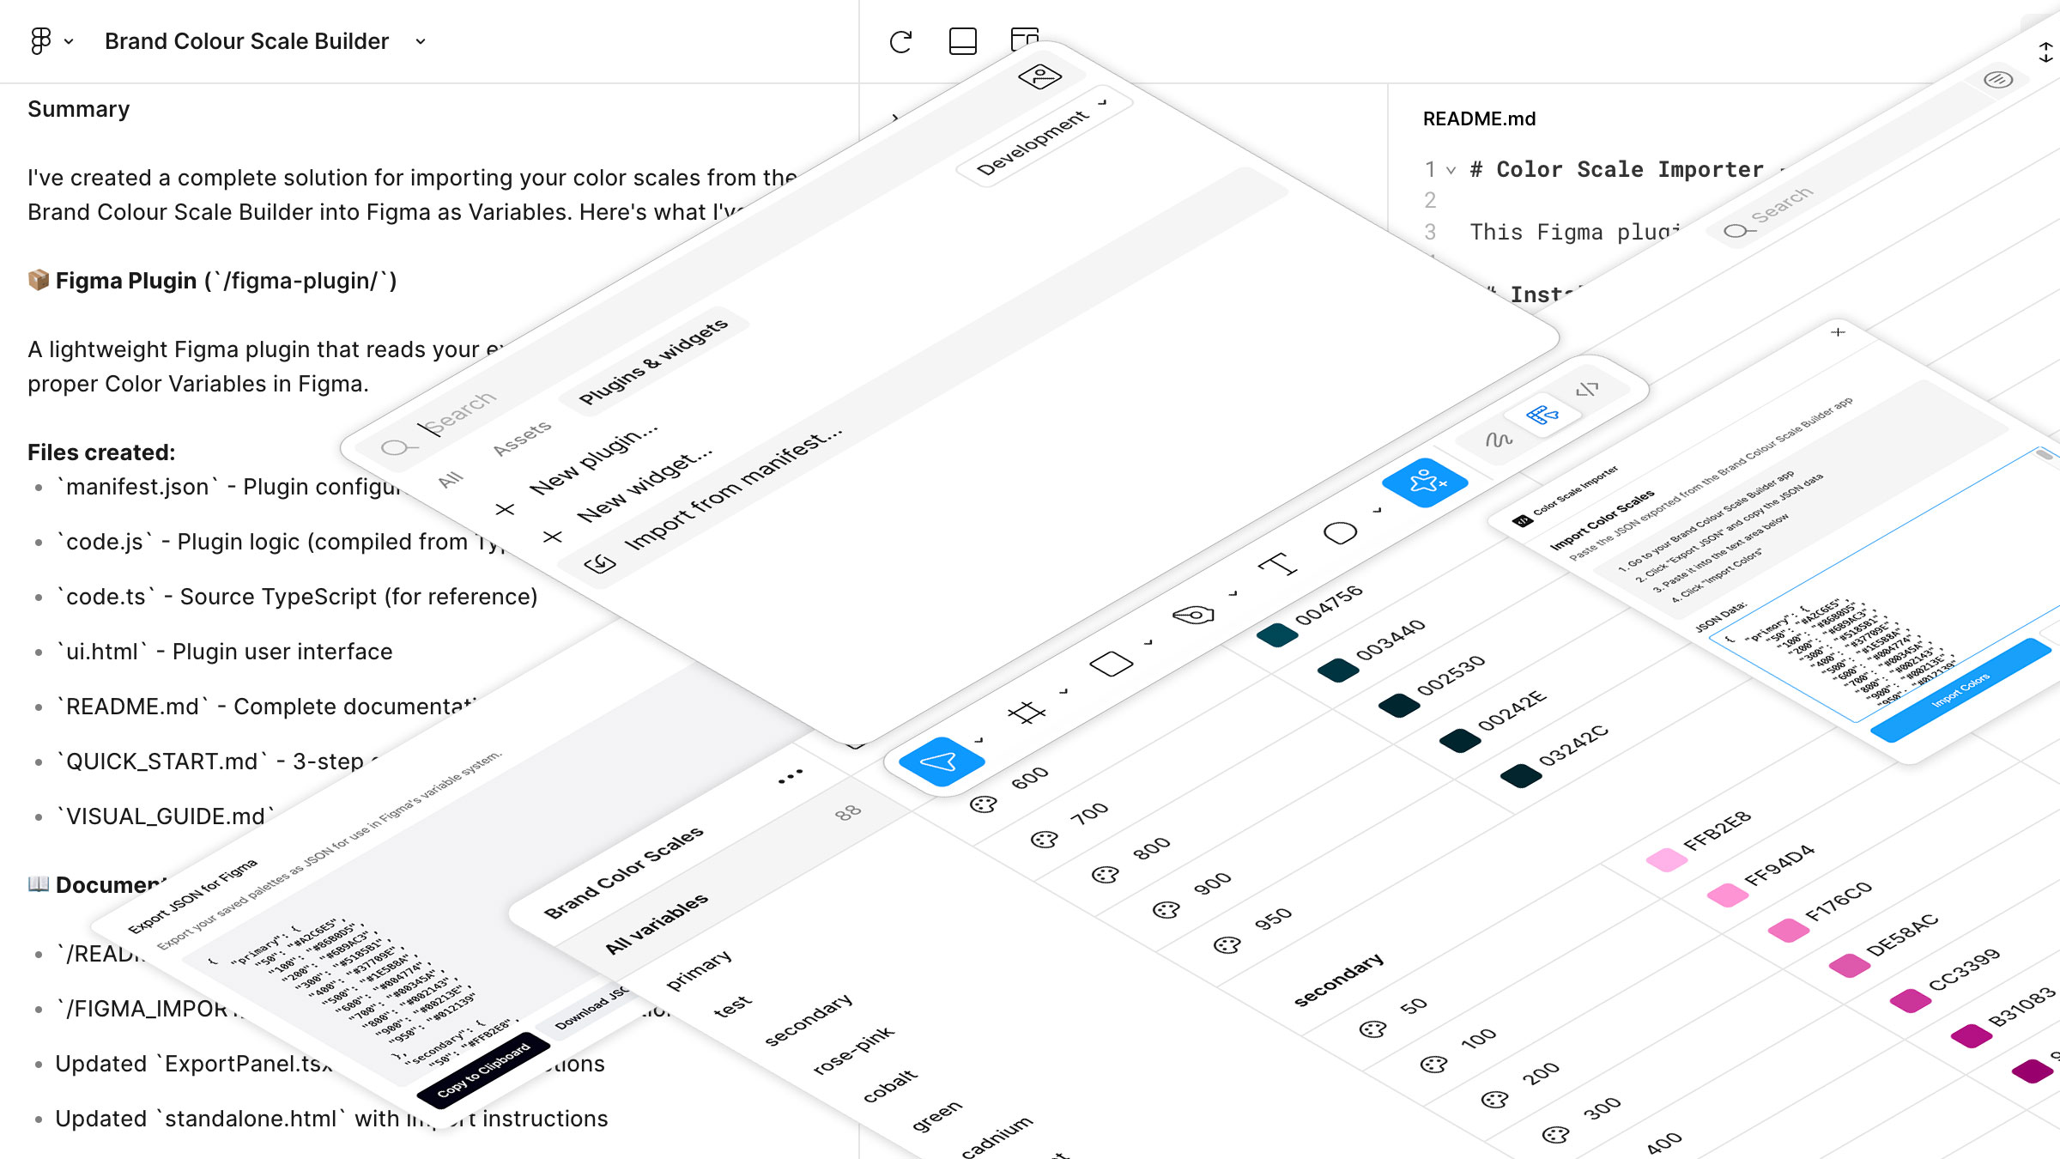Select the Move tool in Figma toolbar
The height and width of the screenshot is (1159, 2060).
939,761
